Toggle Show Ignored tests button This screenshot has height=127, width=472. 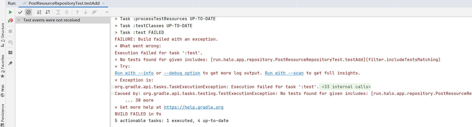tap(28, 12)
